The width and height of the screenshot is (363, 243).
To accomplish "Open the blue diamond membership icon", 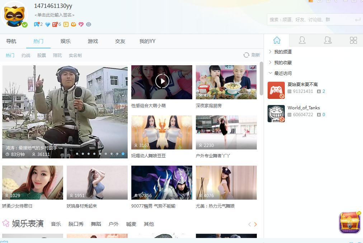I will click(x=47, y=24).
